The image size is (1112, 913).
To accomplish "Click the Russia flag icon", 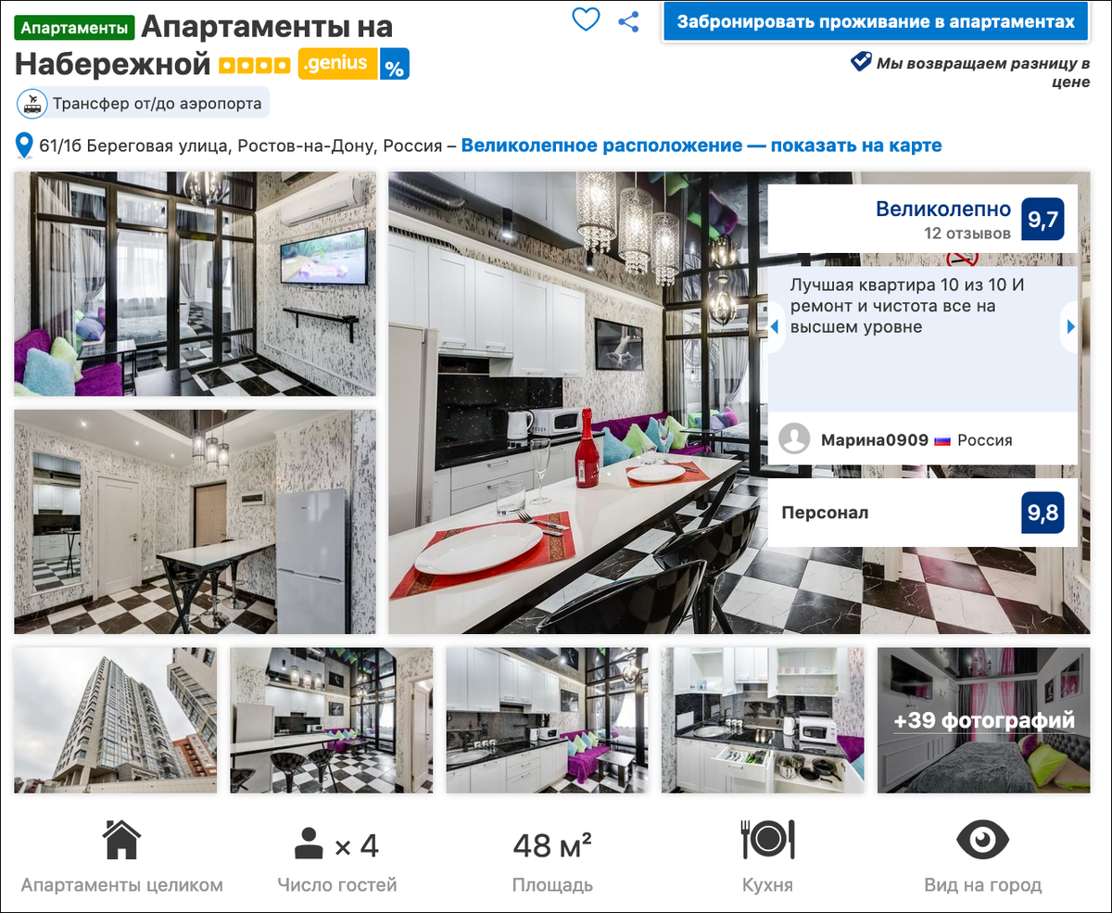I will pos(942,440).
